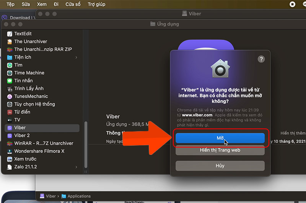Click the TV app icon
306x203 pixels.
pyautogui.click(x=10, y=120)
